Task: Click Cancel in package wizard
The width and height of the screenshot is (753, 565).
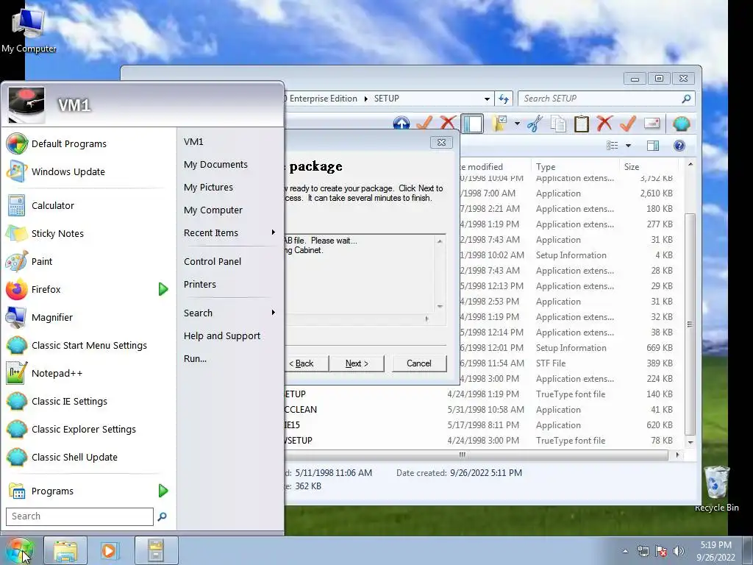Action: click(x=419, y=363)
